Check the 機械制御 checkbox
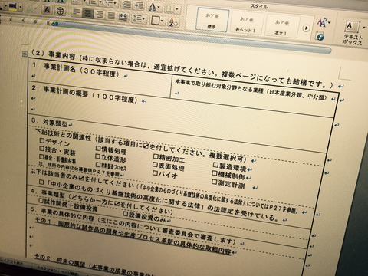This screenshot has width=368, height=276. 215,173
